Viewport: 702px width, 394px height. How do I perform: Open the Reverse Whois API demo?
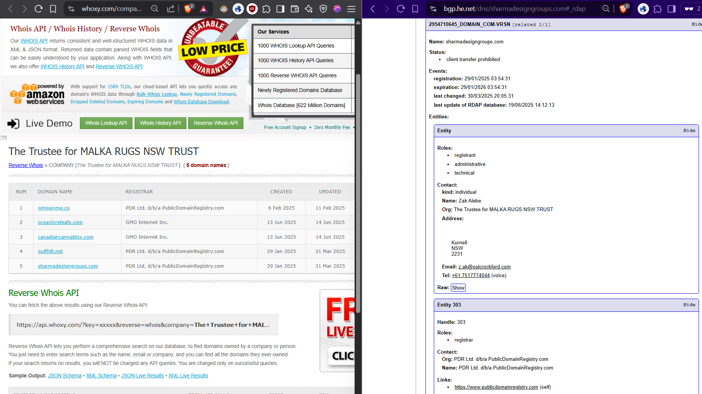point(216,123)
